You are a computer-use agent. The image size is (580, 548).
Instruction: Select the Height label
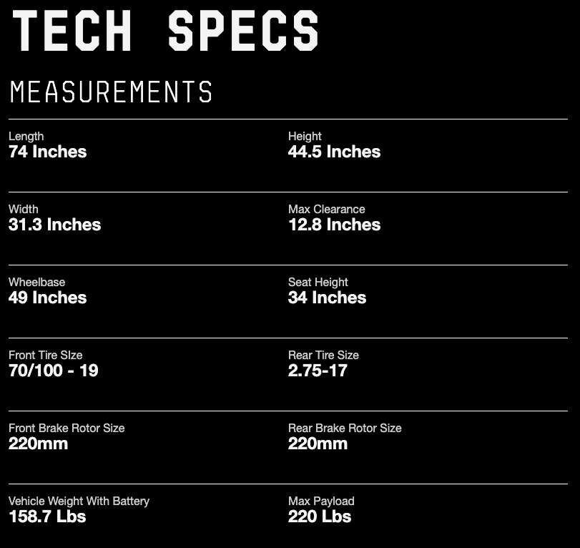pos(305,136)
